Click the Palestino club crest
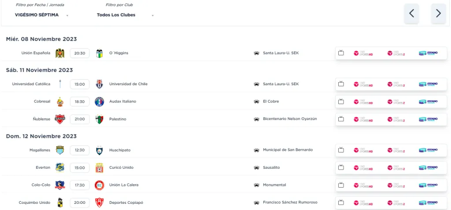This screenshot has width=451, height=210. 100,119
